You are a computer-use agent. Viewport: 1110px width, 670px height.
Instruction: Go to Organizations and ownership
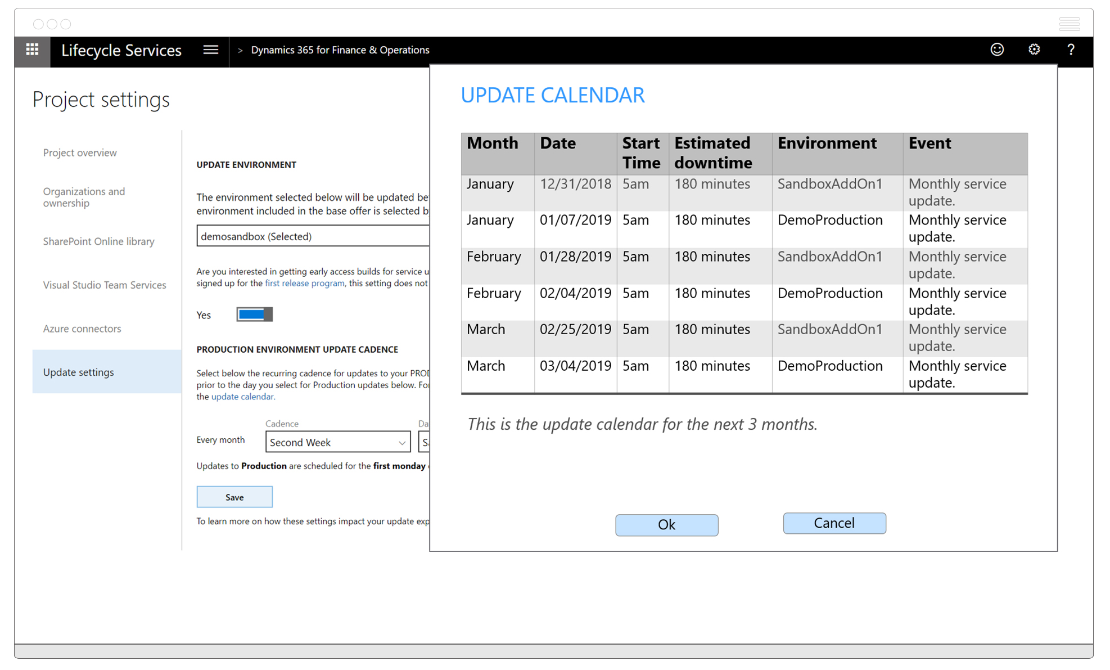click(x=84, y=197)
